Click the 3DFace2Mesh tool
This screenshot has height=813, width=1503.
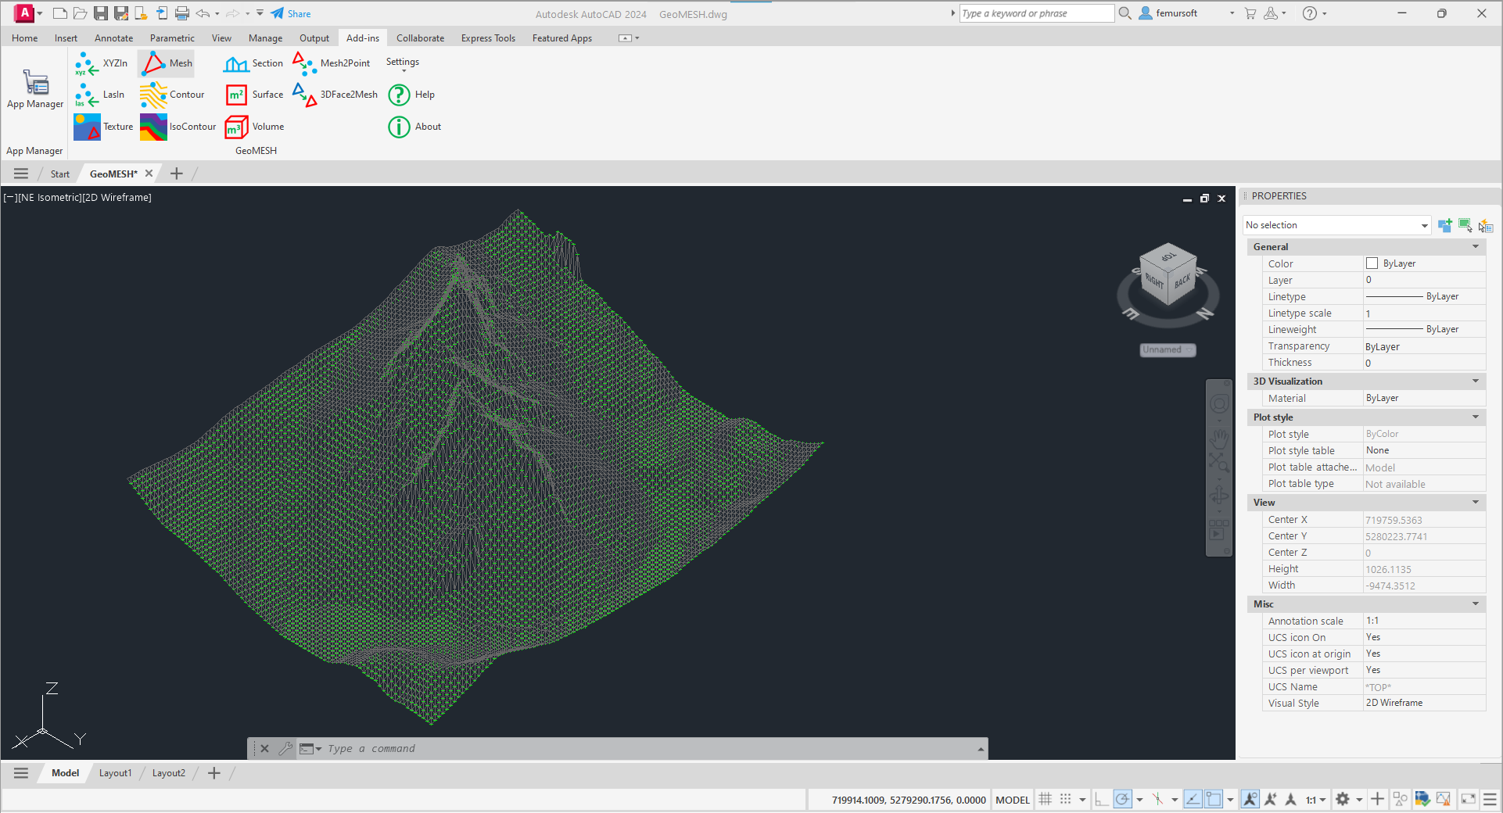coord(335,95)
